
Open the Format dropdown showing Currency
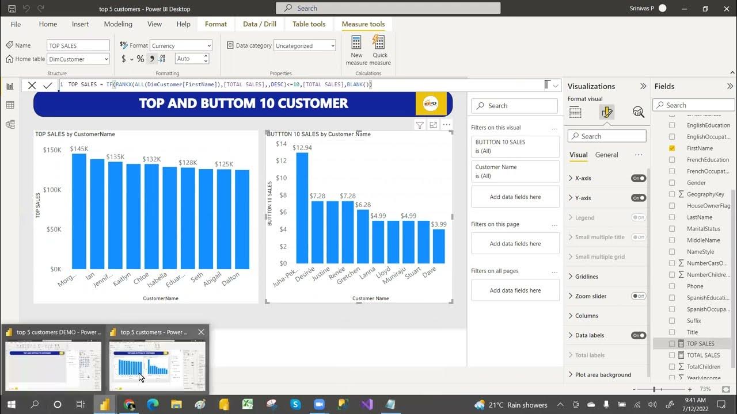coord(181,45)
